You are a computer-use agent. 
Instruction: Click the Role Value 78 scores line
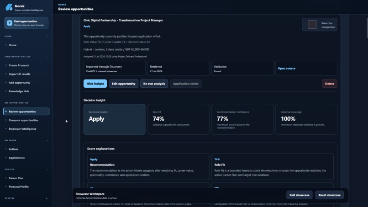pos(116,42)
